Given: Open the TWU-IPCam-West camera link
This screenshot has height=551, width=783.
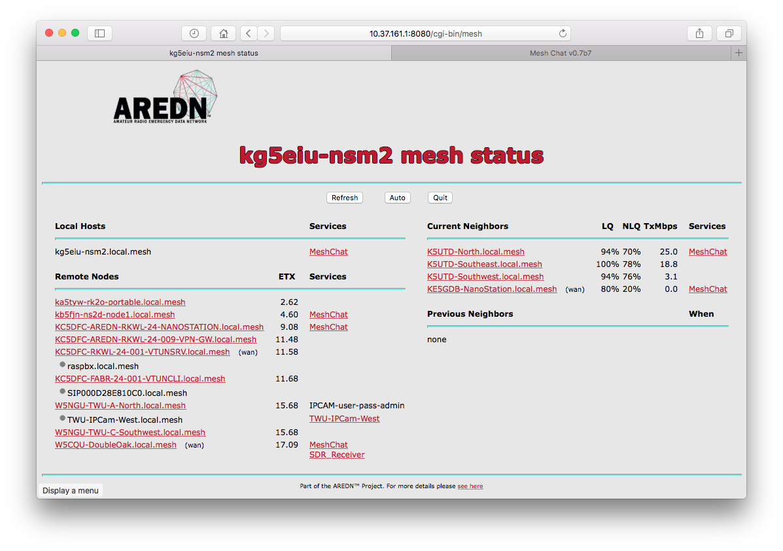Looking at the screenshot, I should [345, 418].
